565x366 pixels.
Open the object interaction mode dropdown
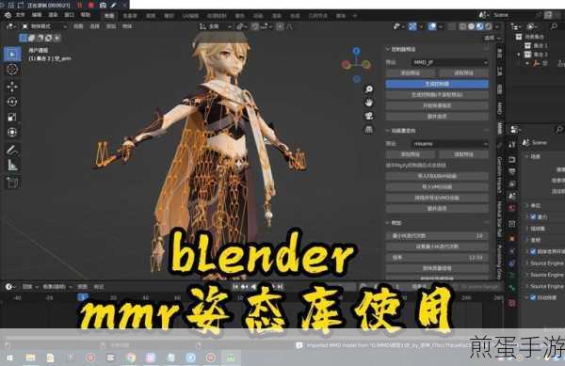coord(43,26)
